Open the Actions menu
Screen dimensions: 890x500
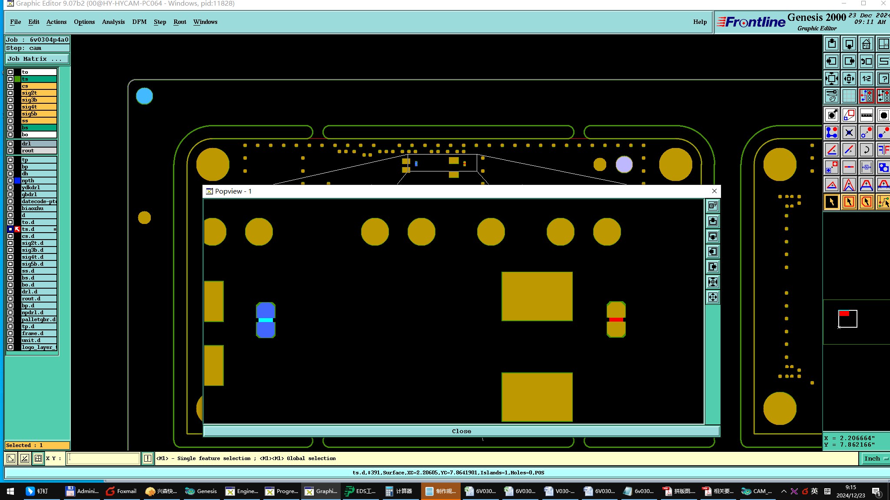point(56,22)
